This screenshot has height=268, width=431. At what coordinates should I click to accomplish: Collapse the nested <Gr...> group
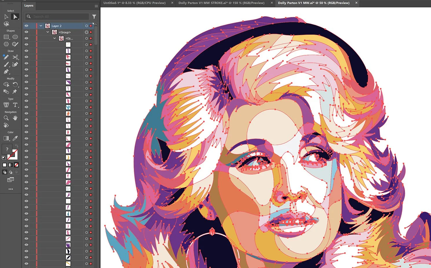click(x=54, y=38)
